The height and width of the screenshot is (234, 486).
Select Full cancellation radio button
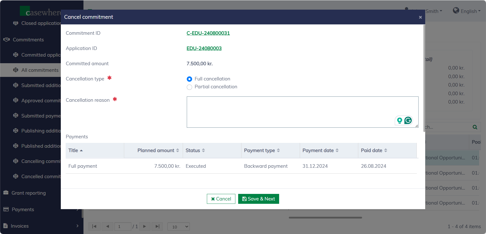point(189,79)
